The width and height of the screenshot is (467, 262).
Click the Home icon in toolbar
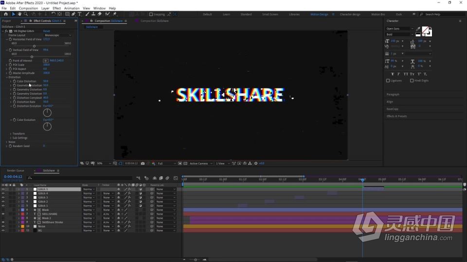pos(5,14)
